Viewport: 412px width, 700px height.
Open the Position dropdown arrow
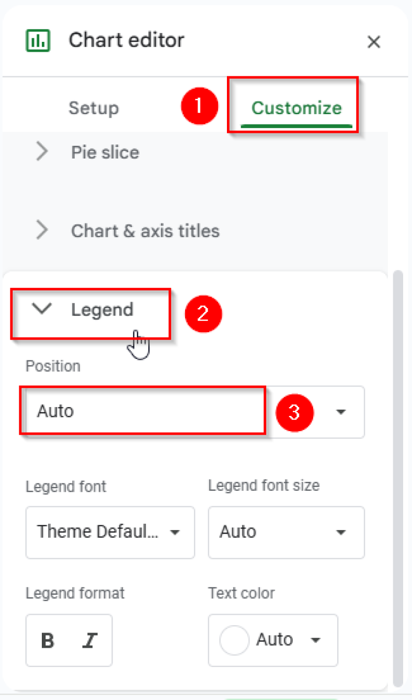point(340,412)
